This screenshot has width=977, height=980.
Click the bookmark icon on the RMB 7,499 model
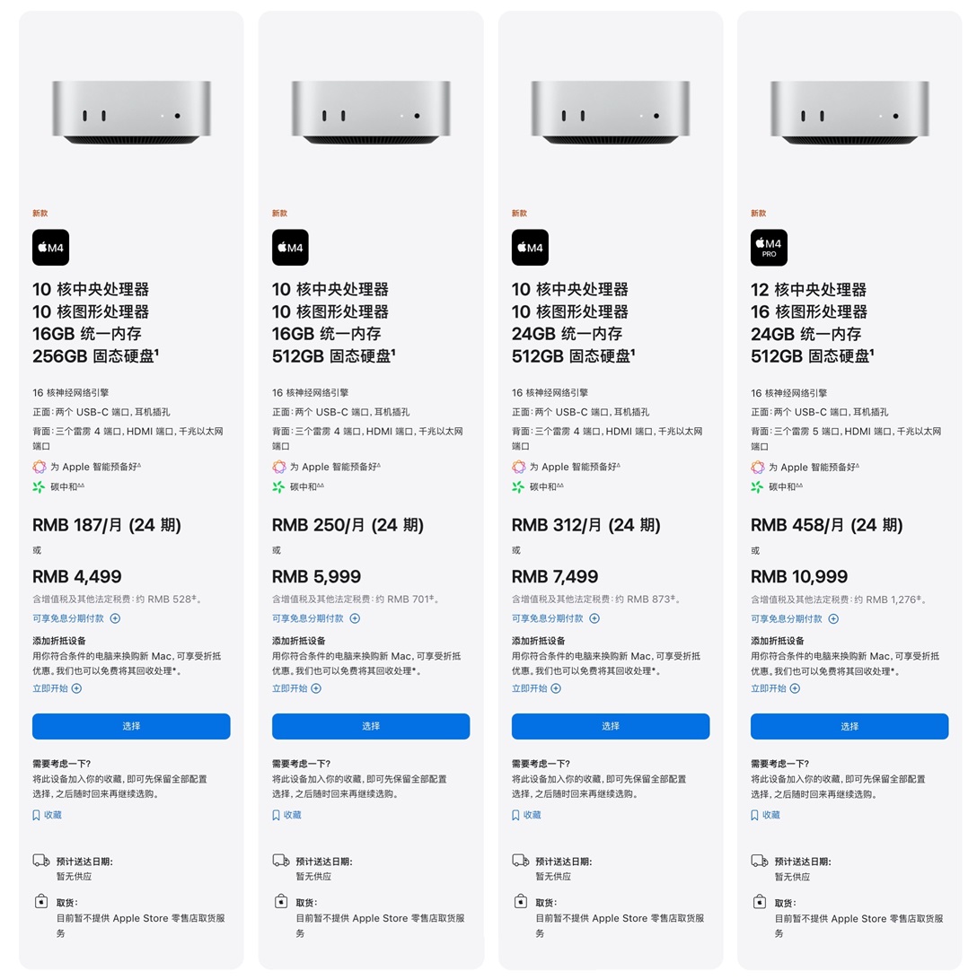[515, 815]
